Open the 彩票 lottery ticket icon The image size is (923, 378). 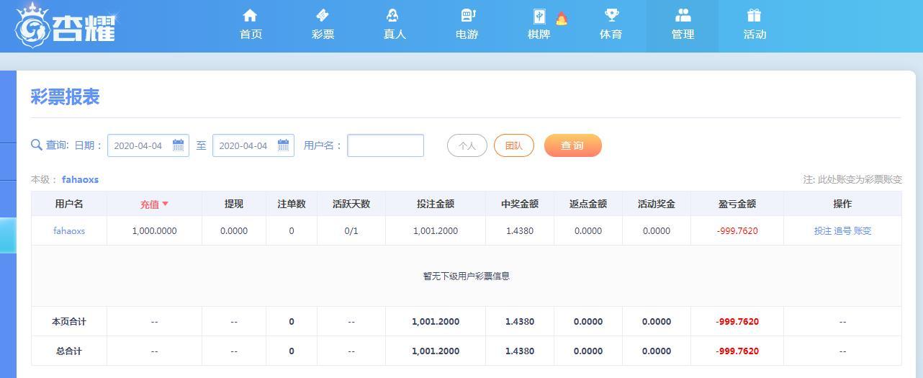(323, 15)
